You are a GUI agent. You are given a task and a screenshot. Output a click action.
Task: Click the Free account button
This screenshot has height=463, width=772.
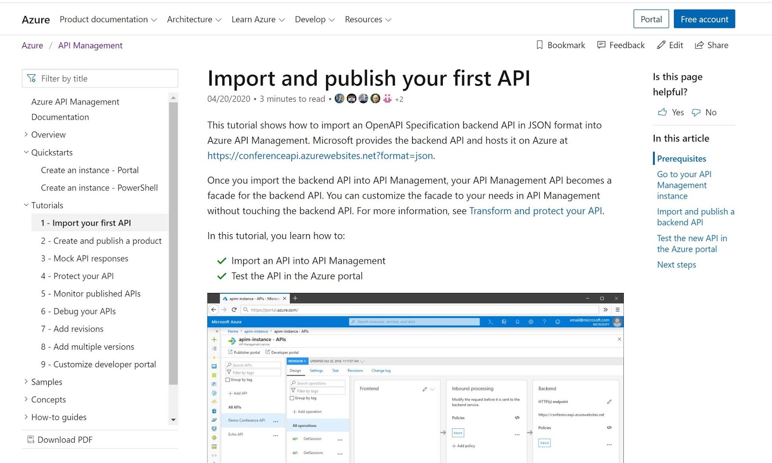coord(704,19)
